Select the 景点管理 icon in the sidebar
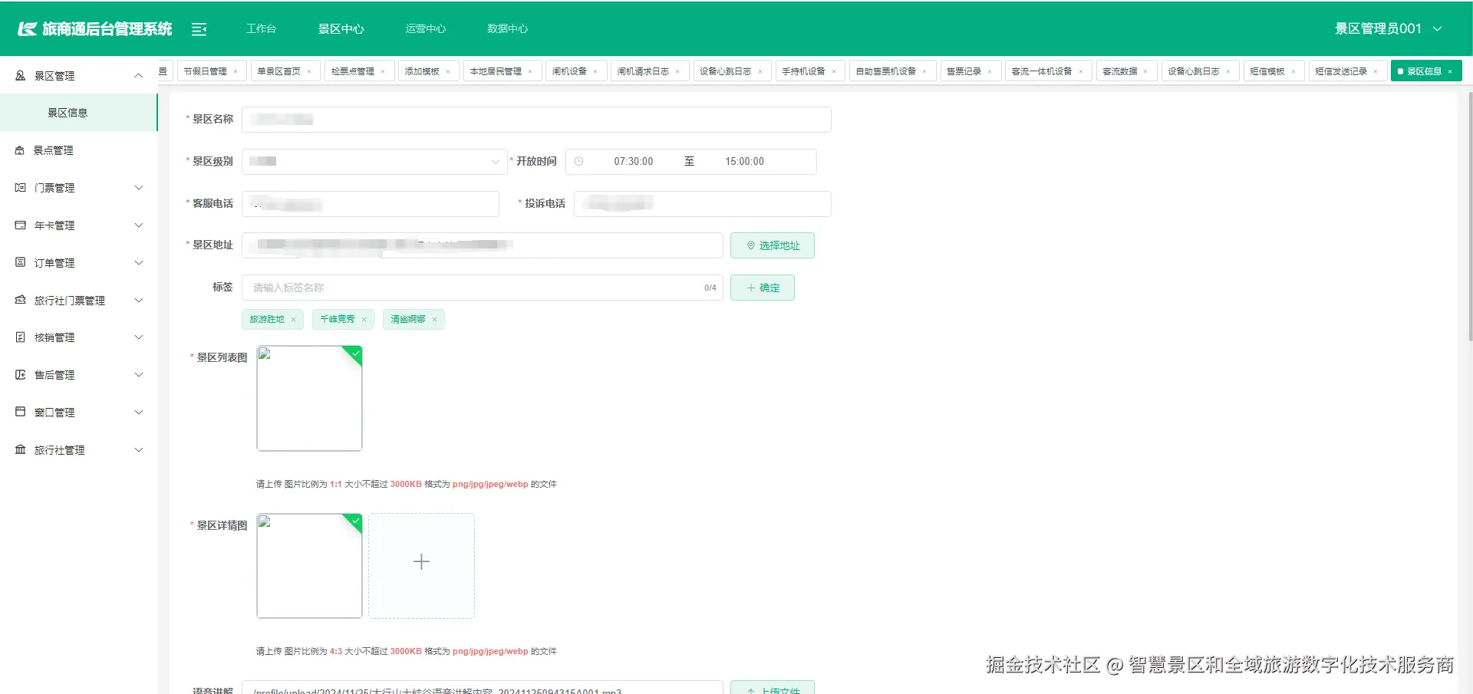This screenshot has height=694, width=1473. click(x=19, y=150)
